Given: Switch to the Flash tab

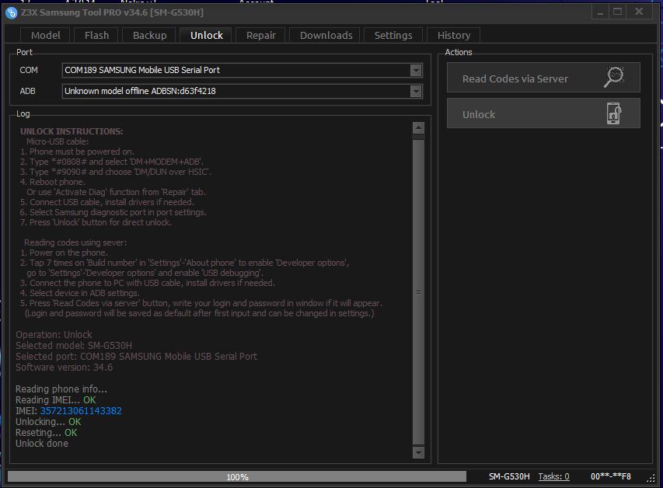Looking at the screenshot, I should coord(97,36).
